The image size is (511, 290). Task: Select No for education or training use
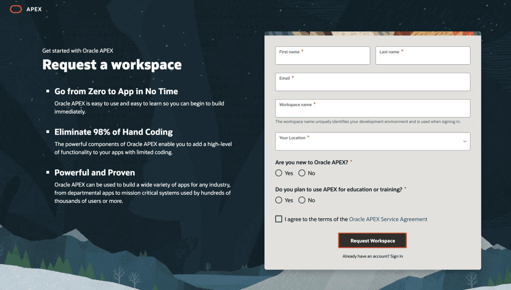pos(301,200)
